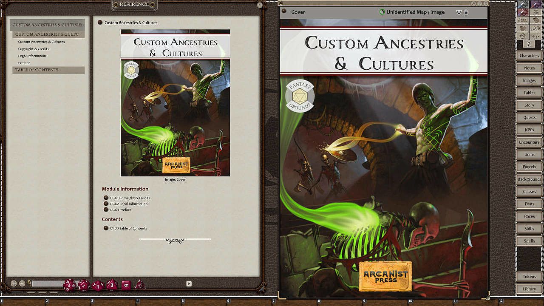Open the Custom Ancestries & Cultures reference link

100,23
